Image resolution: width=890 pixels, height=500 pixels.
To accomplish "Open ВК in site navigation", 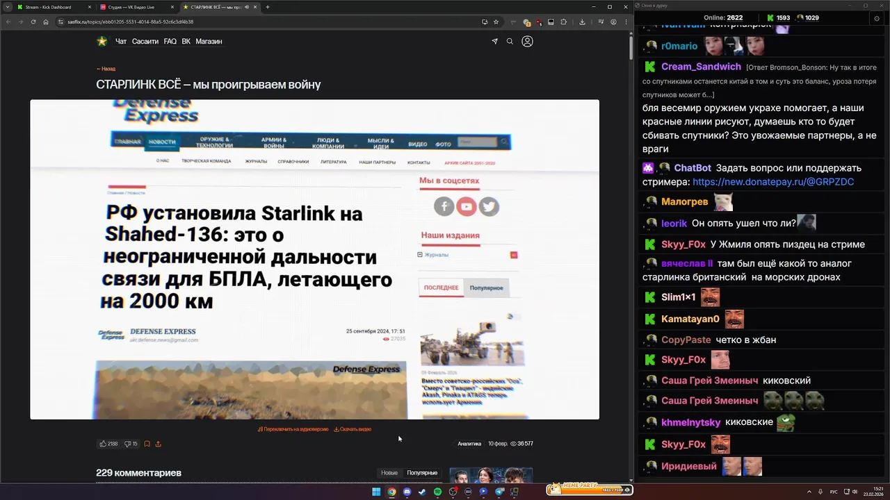I will [x=186, y=41].
